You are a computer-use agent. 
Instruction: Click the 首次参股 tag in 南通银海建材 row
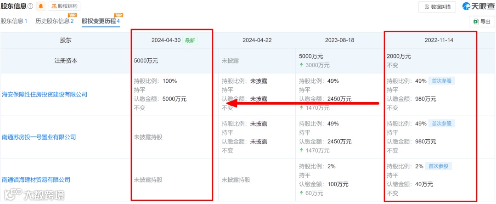pos(439,166)
